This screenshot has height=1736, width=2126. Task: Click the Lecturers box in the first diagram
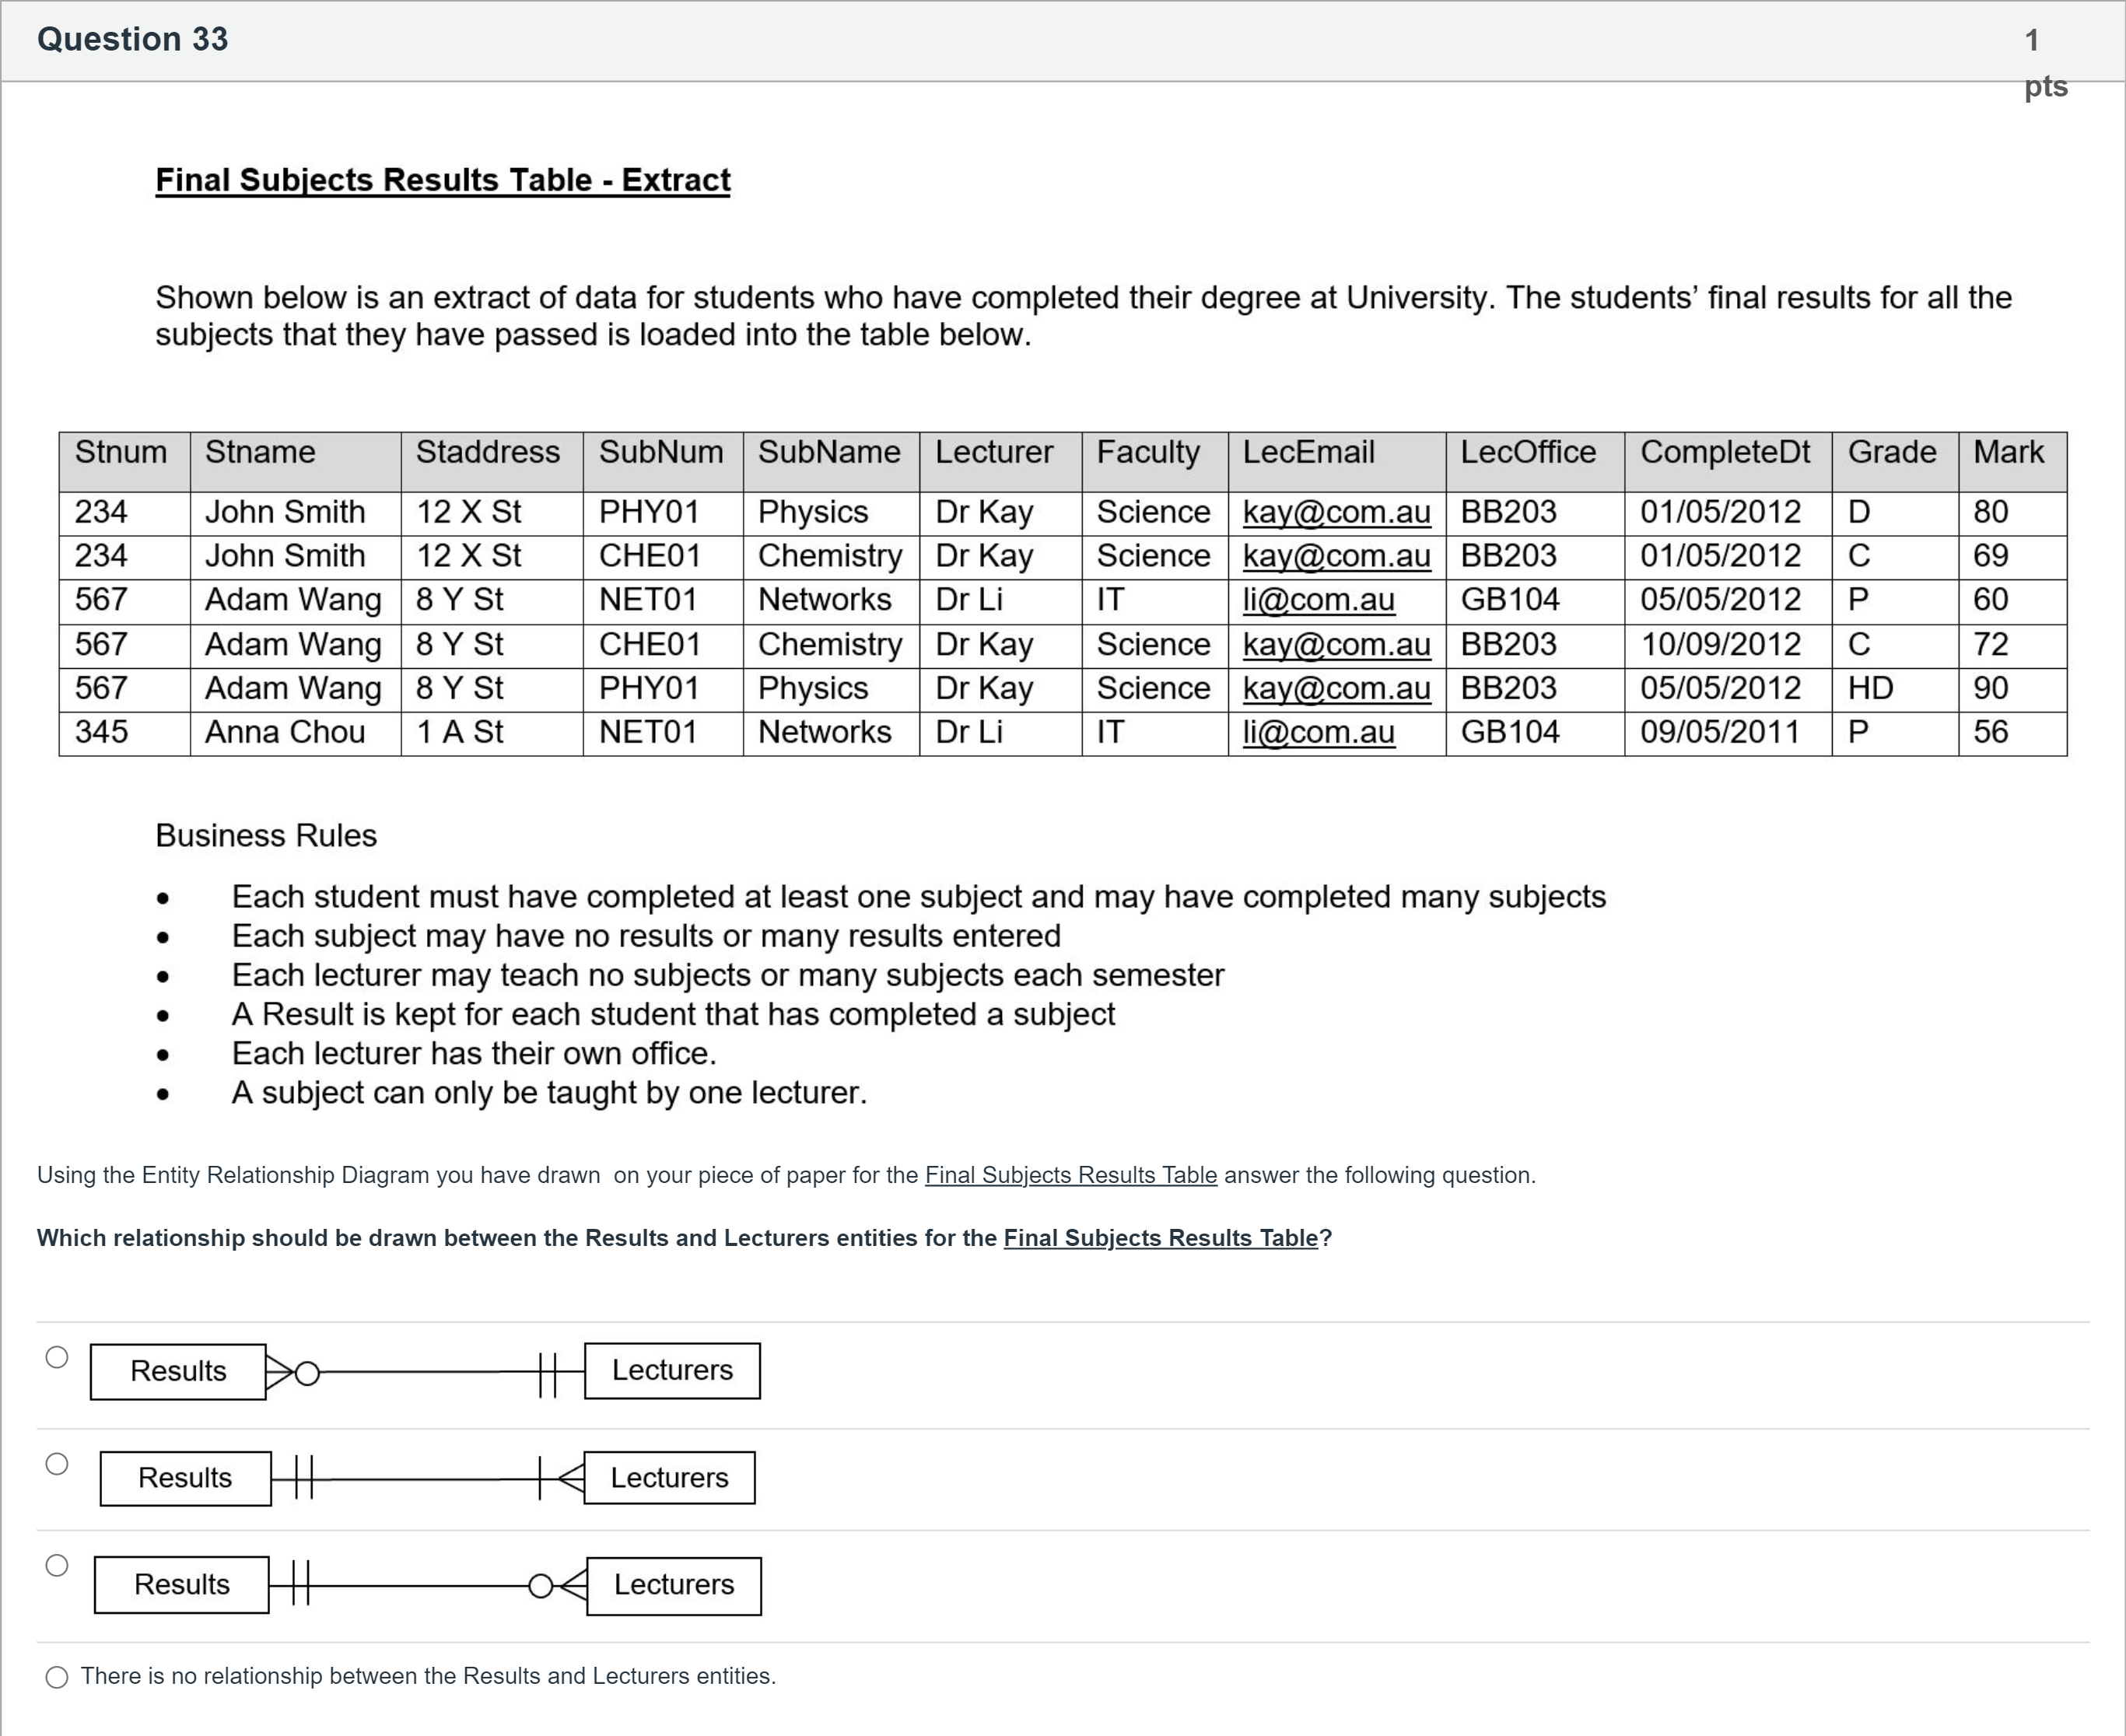[x=672, y=1370]
